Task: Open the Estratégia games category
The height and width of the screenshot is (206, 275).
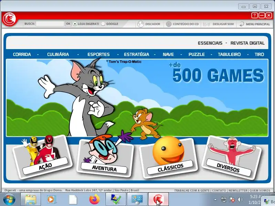Action: 136,55
